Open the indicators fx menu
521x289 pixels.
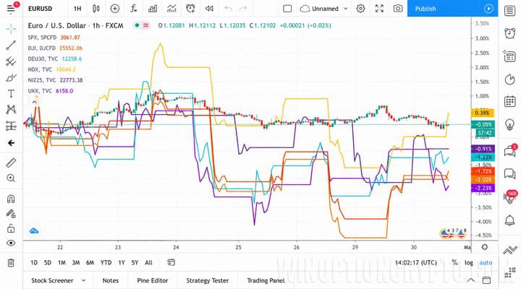click(134, 9)
